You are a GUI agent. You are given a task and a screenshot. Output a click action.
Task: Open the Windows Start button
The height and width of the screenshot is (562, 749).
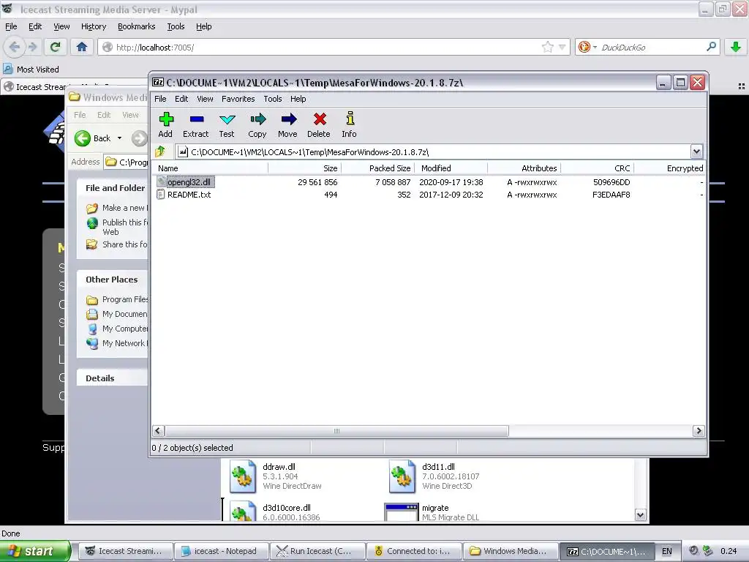click(35, 551)
